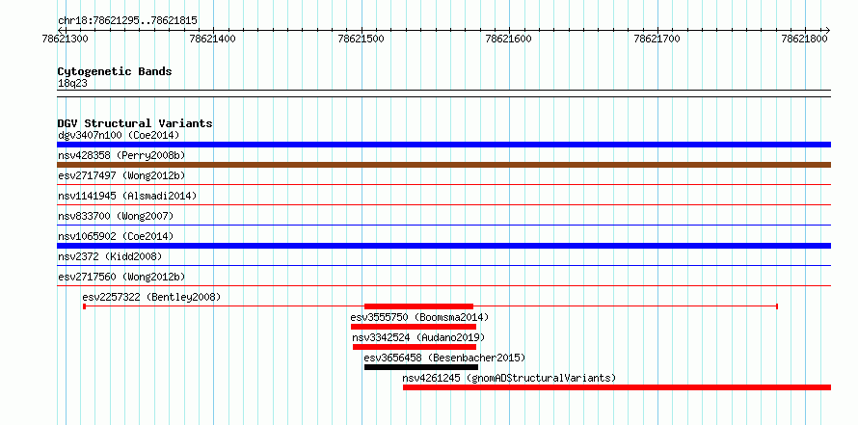Screen dimensions: 858x425
Task: Click the thick red esv2257322 inner bar
Action: point(418,306)
